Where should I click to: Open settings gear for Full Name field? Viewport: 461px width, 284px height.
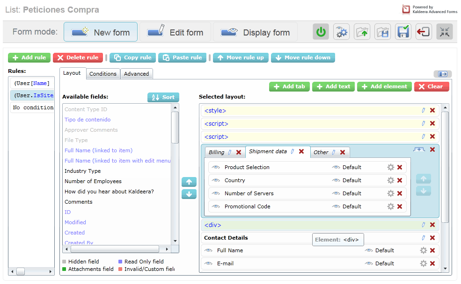click(x=424, y=250)
